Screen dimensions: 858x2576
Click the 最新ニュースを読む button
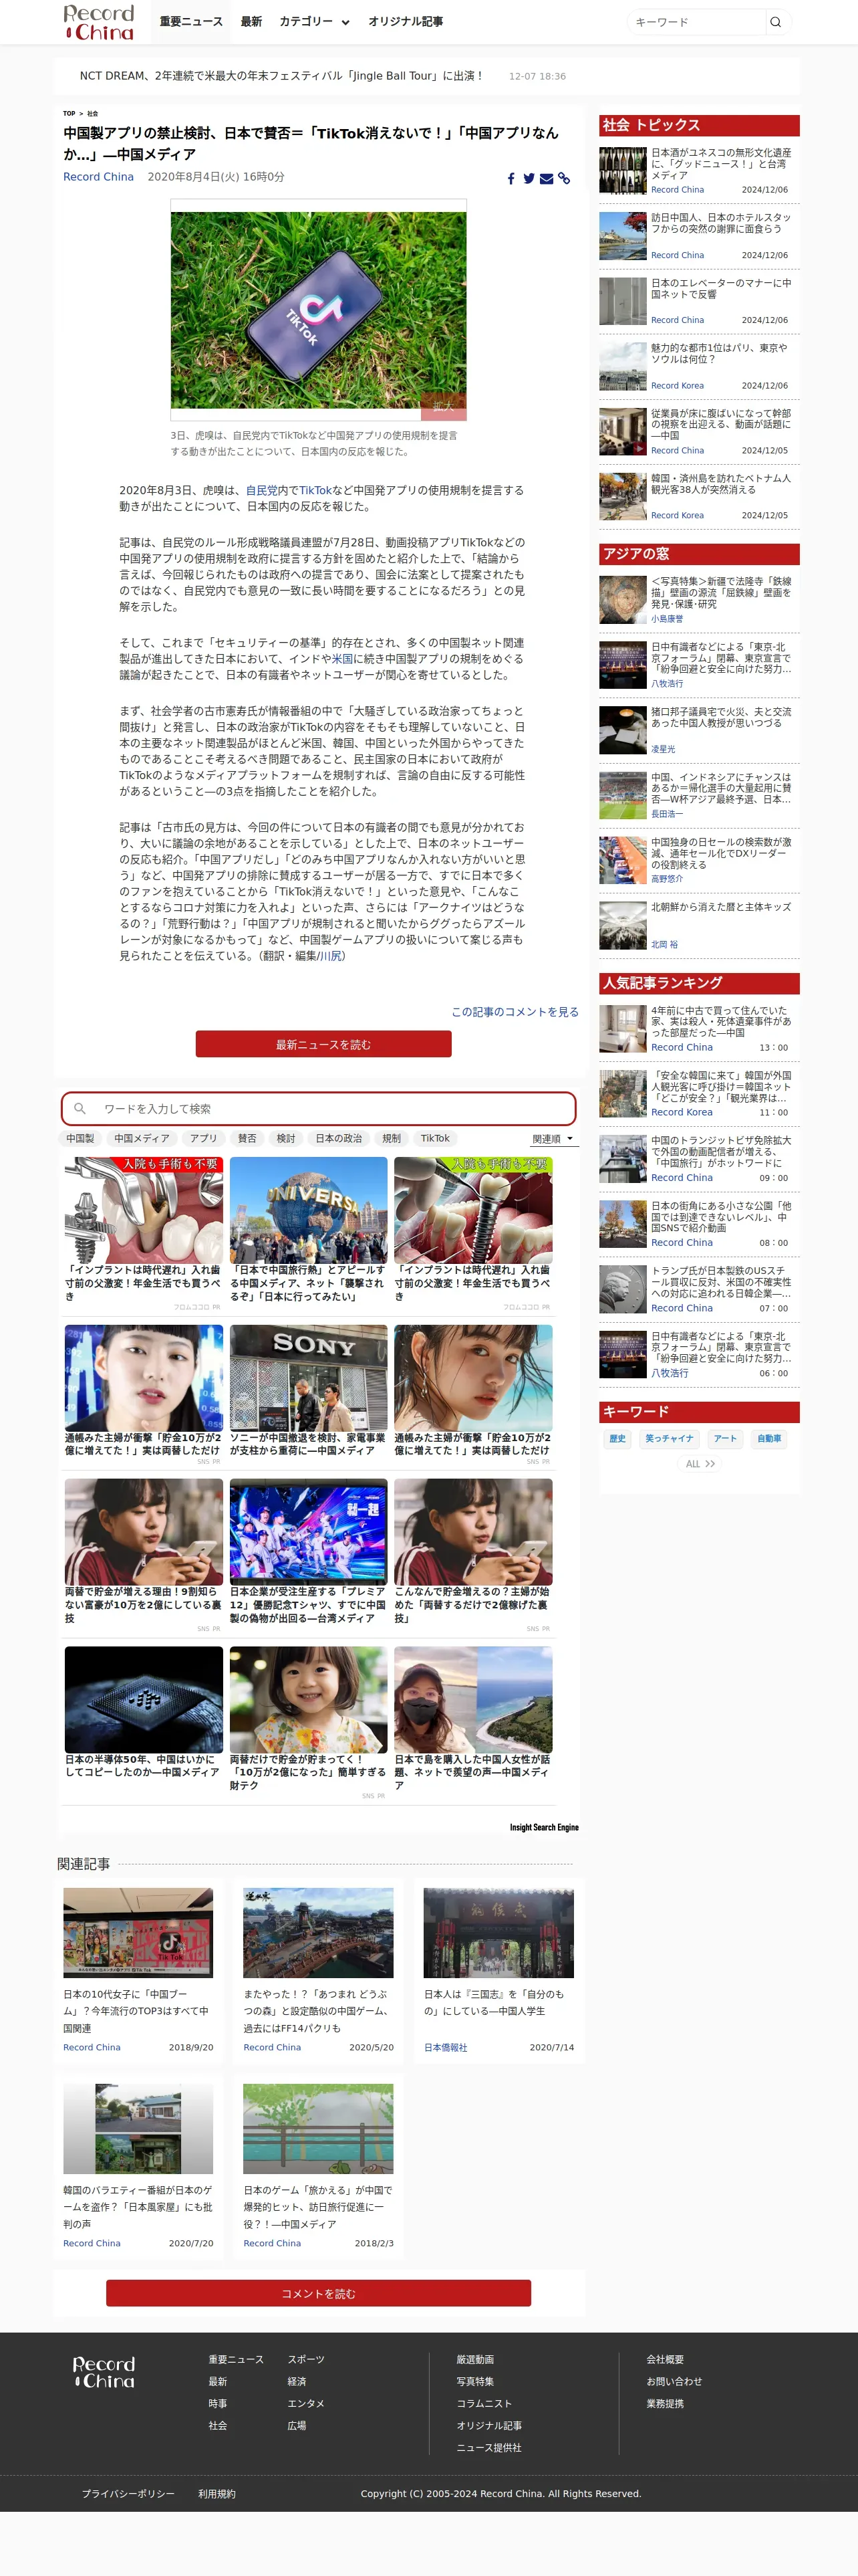tap(323, 1044)
